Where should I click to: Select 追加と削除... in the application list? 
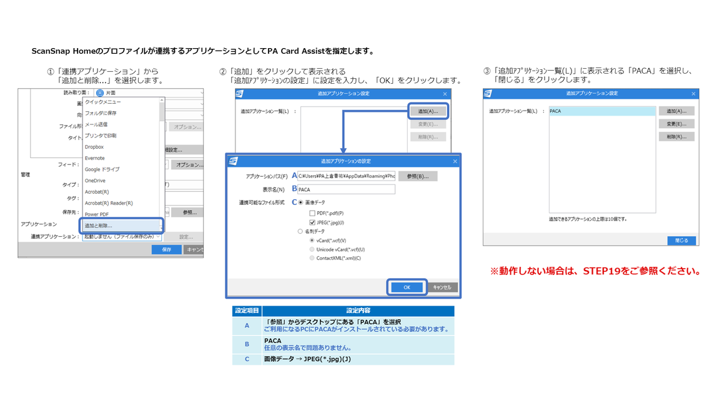121,226
